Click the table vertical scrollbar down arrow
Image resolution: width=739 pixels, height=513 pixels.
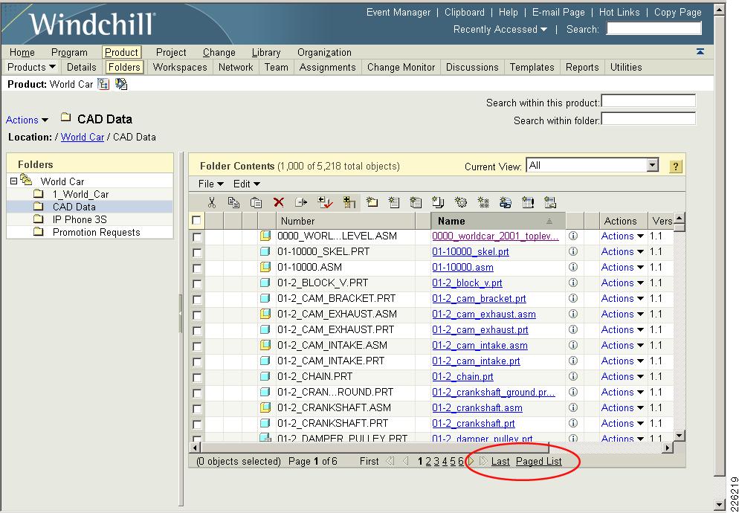click(679, 436)
